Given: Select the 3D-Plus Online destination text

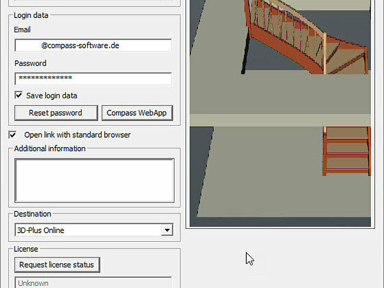Looking at the screenshot, I should click(x=41, y=230).
